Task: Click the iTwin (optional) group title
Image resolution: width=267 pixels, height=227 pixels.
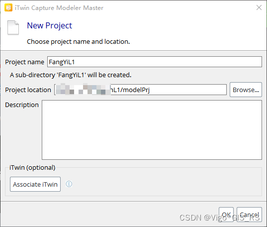Action: click(32, 167)
